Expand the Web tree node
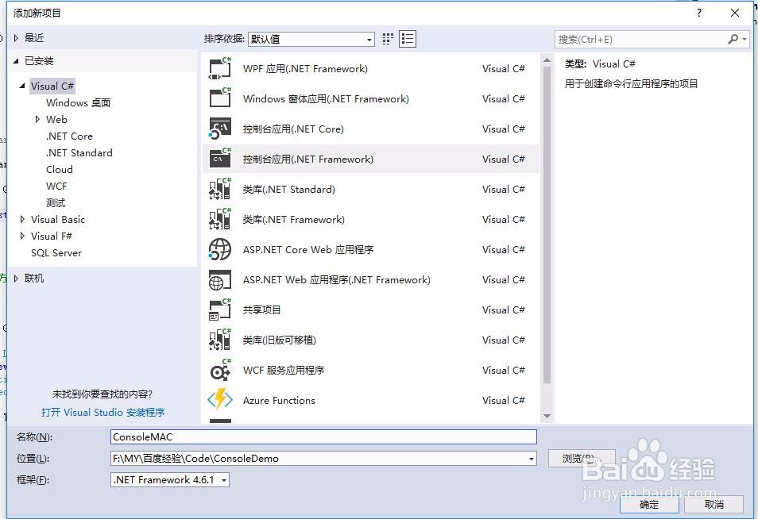The width and height of the screenshot is (758, 519). click(37, 119)
